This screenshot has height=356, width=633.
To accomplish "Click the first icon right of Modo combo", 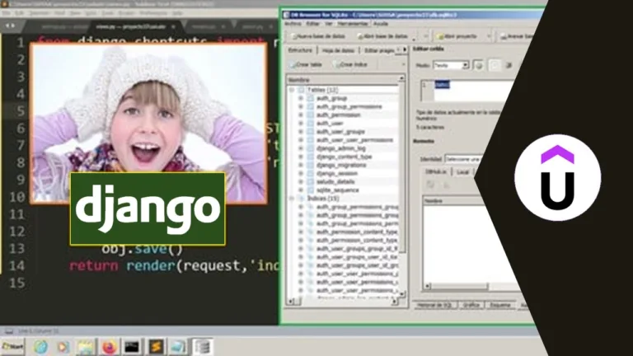I will point(479,65).
